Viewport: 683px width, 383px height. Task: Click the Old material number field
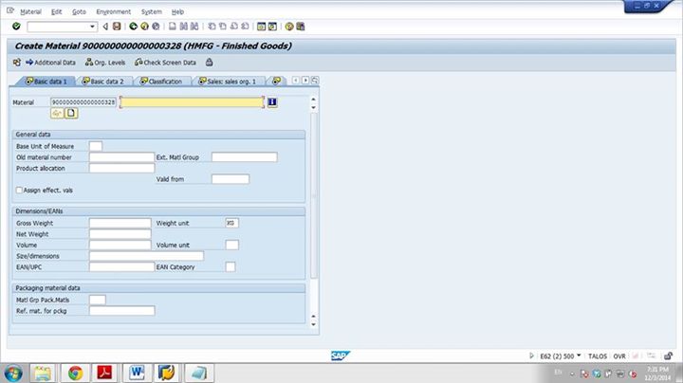click(x=121, y=157)
